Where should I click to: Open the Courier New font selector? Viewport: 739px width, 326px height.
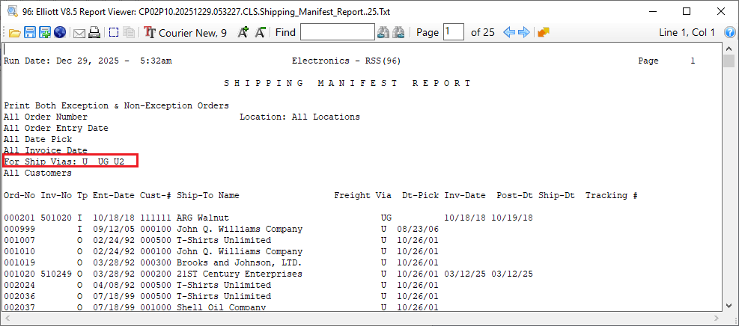pos(186,32)
